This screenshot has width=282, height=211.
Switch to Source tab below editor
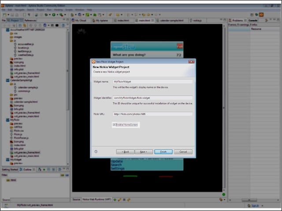click(76, 200)
